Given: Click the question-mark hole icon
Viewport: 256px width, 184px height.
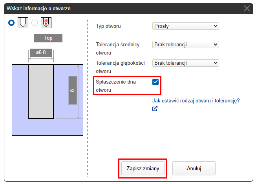Looking at the screenshot, I should click(46, 23).
